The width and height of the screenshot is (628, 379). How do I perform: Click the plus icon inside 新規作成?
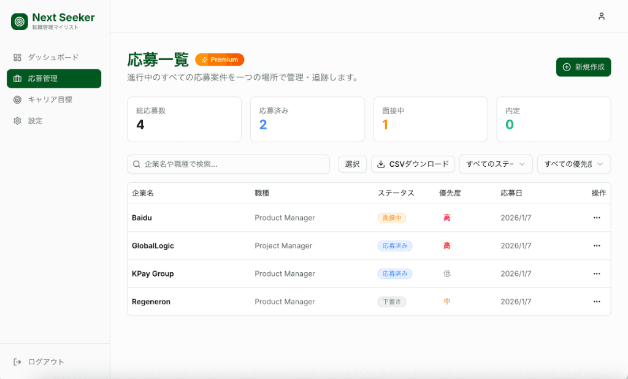pos(565,67)
